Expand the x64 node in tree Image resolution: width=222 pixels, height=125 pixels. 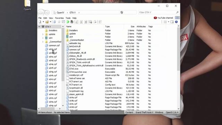[x=43, y=38]
